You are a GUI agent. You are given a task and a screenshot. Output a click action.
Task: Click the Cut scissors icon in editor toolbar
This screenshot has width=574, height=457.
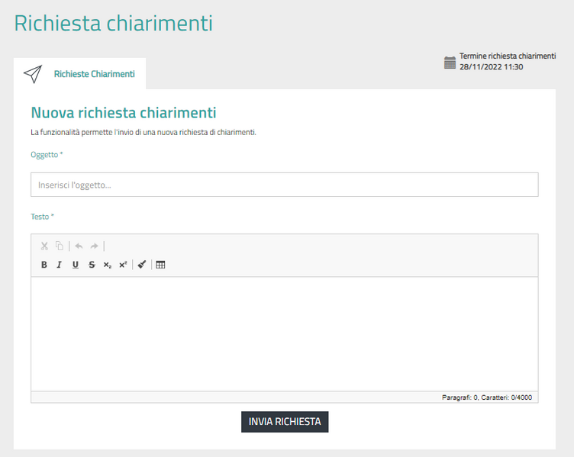click(44, 246)
